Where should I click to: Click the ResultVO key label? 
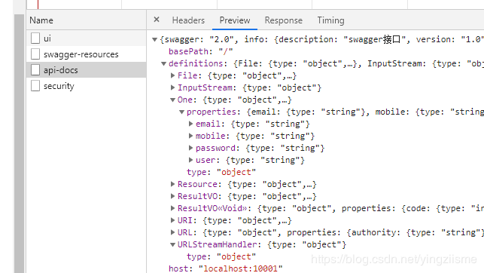pos(197,196)
